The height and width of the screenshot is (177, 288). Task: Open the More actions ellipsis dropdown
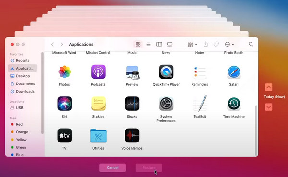coord(229,44)
